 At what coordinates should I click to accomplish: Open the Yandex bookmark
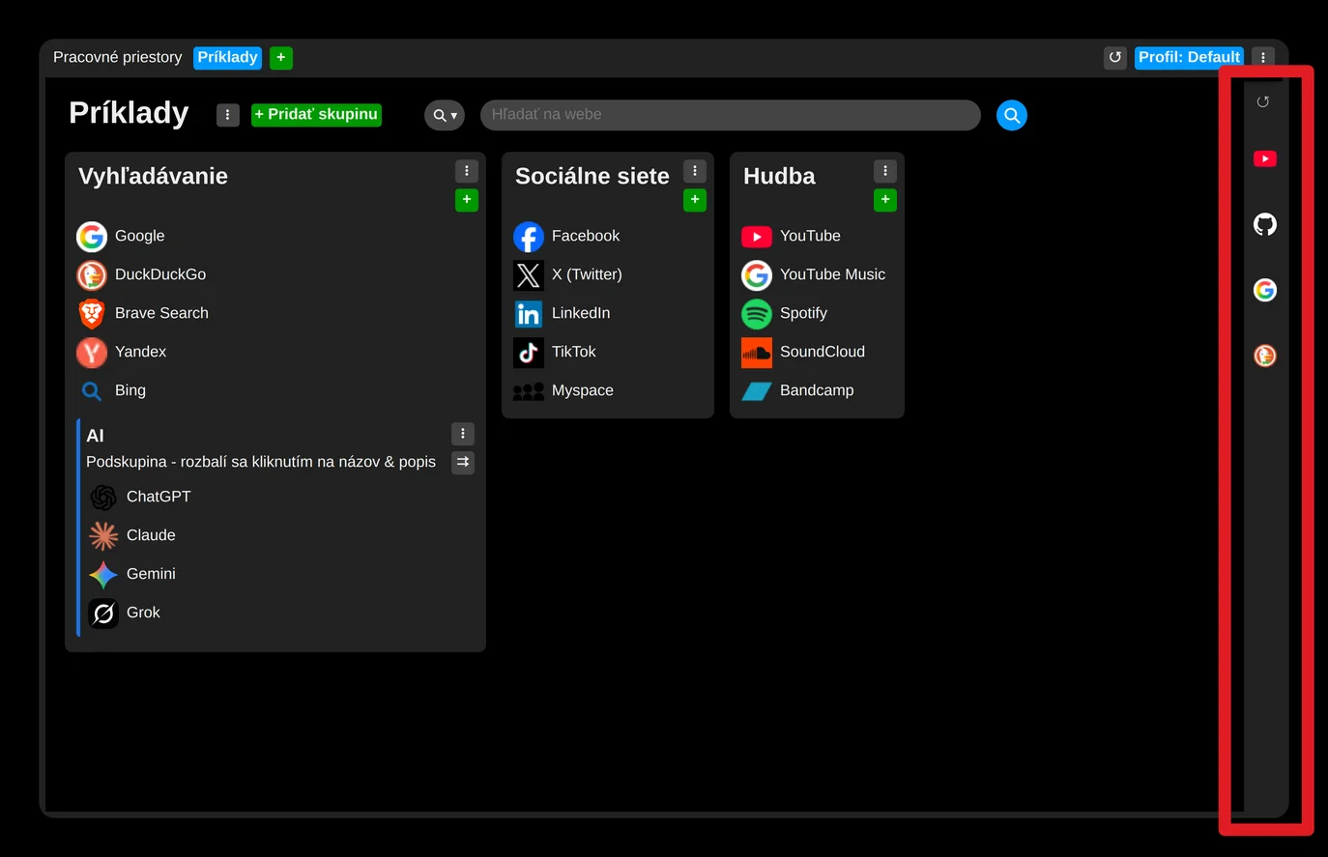pos(122,352)
